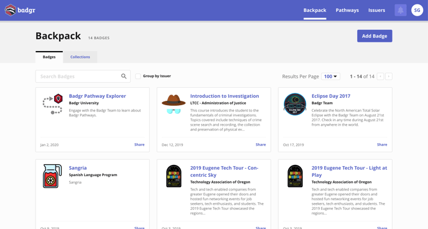Open Eclipse Day 2017 title link
428x229 pixels.
click(331, 96)
